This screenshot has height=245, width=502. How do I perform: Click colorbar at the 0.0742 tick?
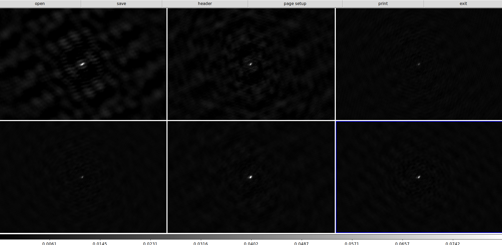click(x=453, y=237)
